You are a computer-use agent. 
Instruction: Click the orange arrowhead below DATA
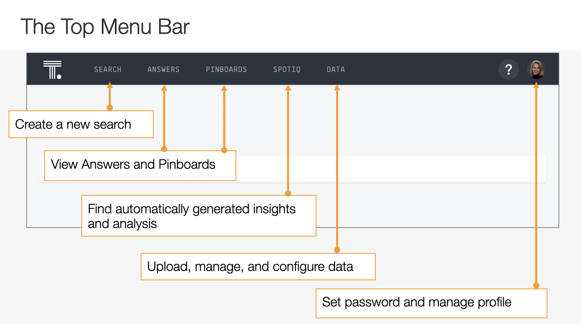[337, 87]
